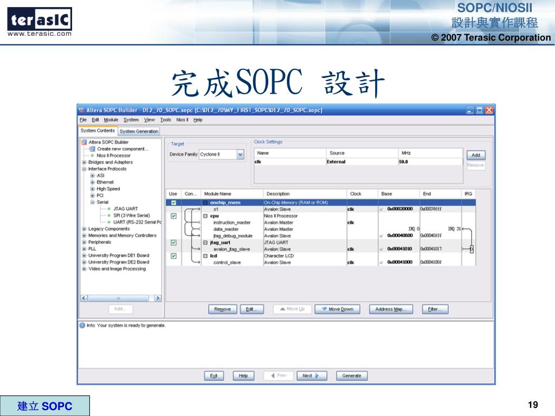The height and width of the screenshot is (416, 555).
Task: Uncheck the onchip_mem Use checkbox
Action: (173, 203)
